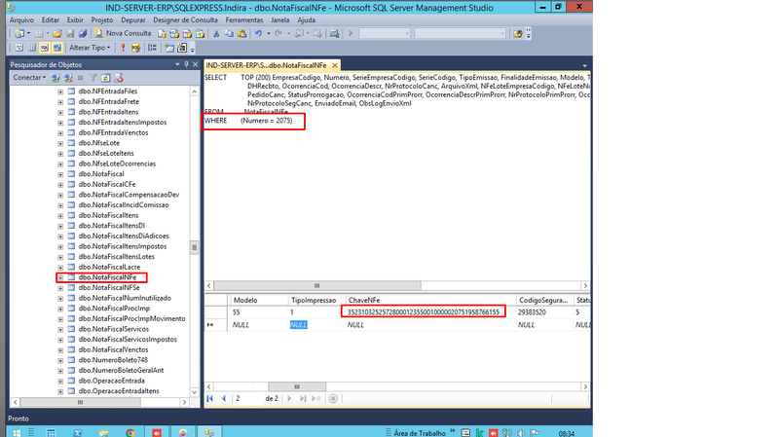Click the Refresh icon in Object Explorer
The width and height of the screenshot is (779, 437).
click(105, 78)
